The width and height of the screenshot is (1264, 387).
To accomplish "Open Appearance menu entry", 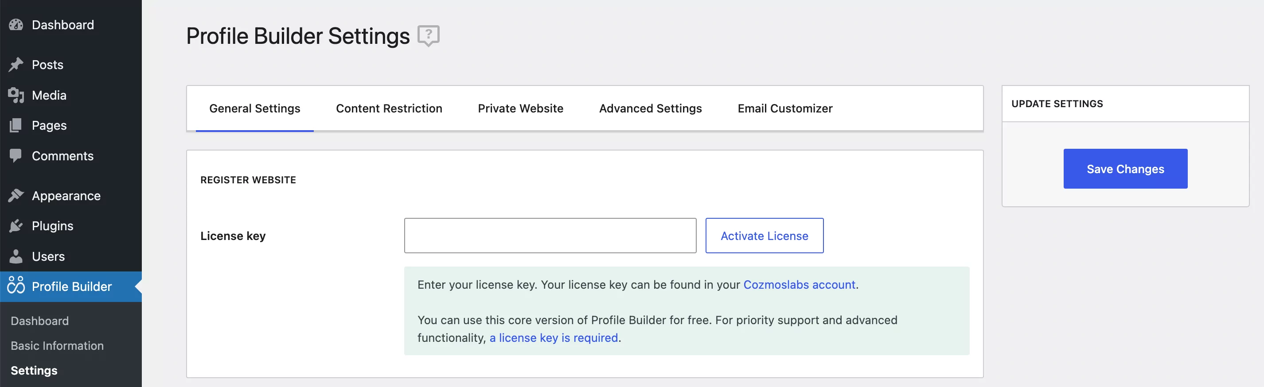I will tap(66, 196).
